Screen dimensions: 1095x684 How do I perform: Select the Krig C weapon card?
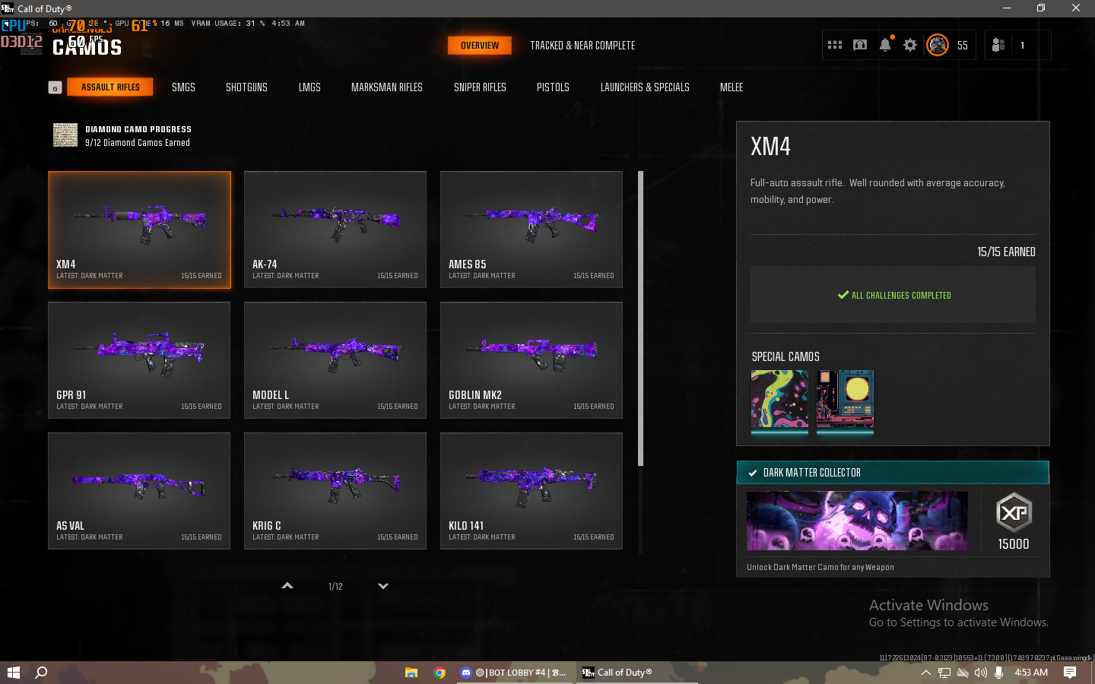coord(335,491)
